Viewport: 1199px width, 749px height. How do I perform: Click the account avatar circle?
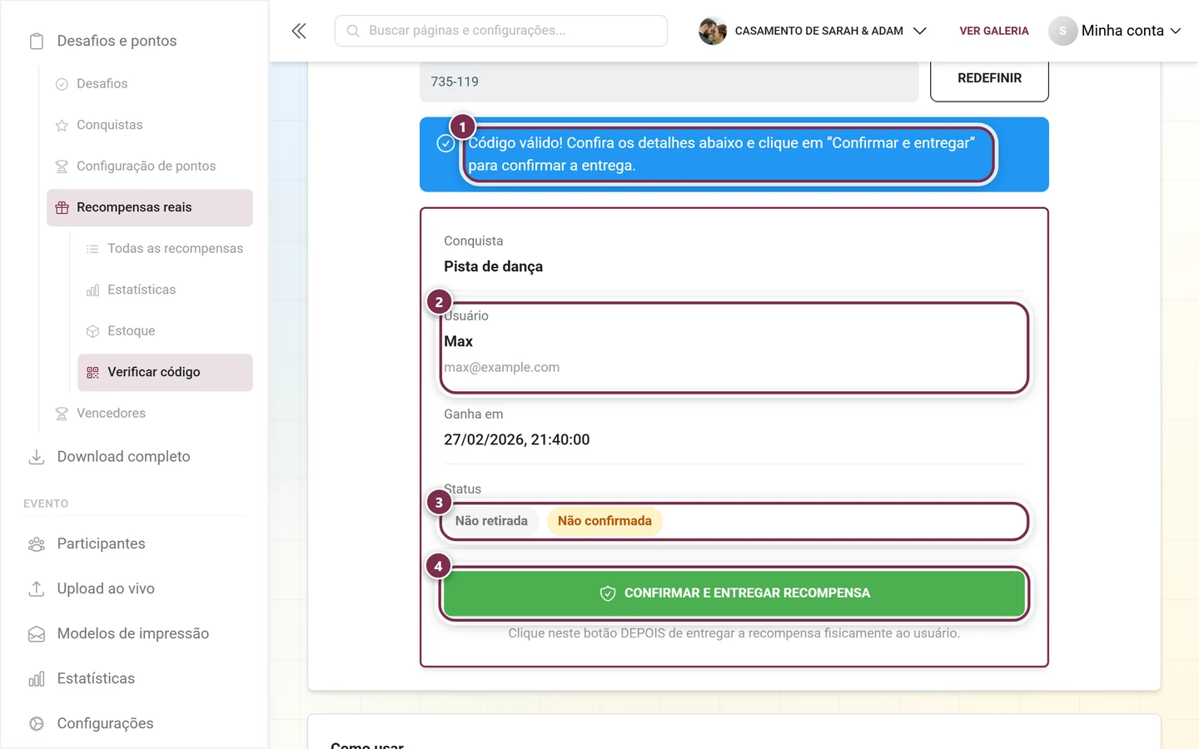pyautogui.click(x=1062, y=31)
